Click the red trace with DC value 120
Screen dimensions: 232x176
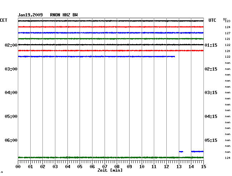pos(111,51)
